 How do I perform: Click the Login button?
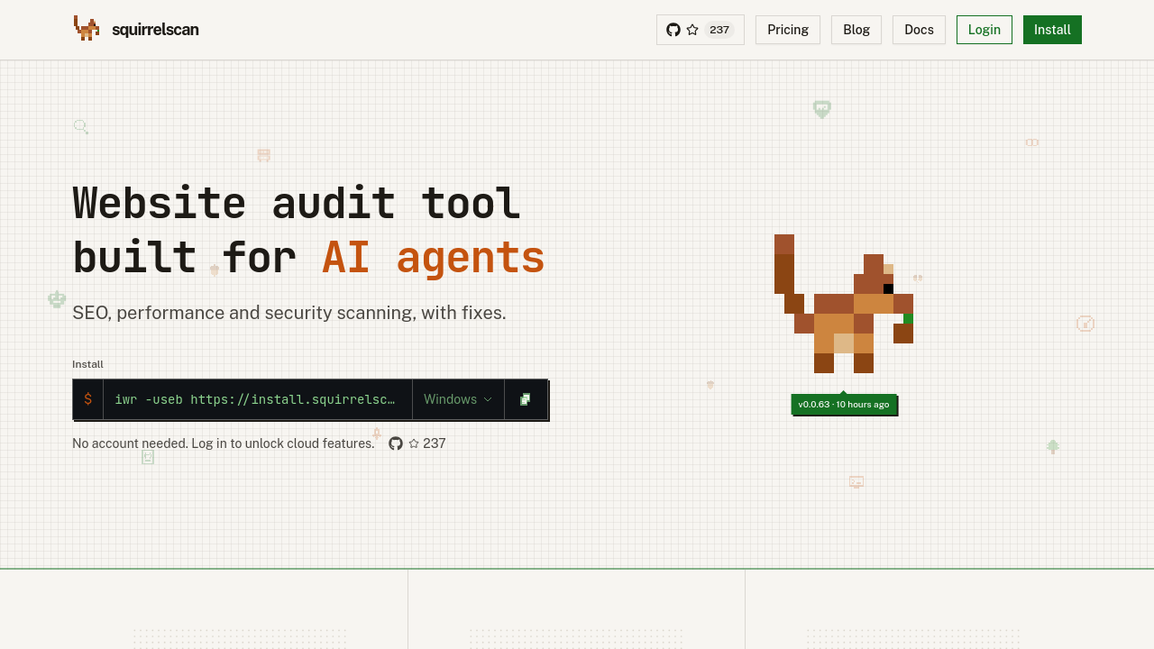(x=985, y=30)
